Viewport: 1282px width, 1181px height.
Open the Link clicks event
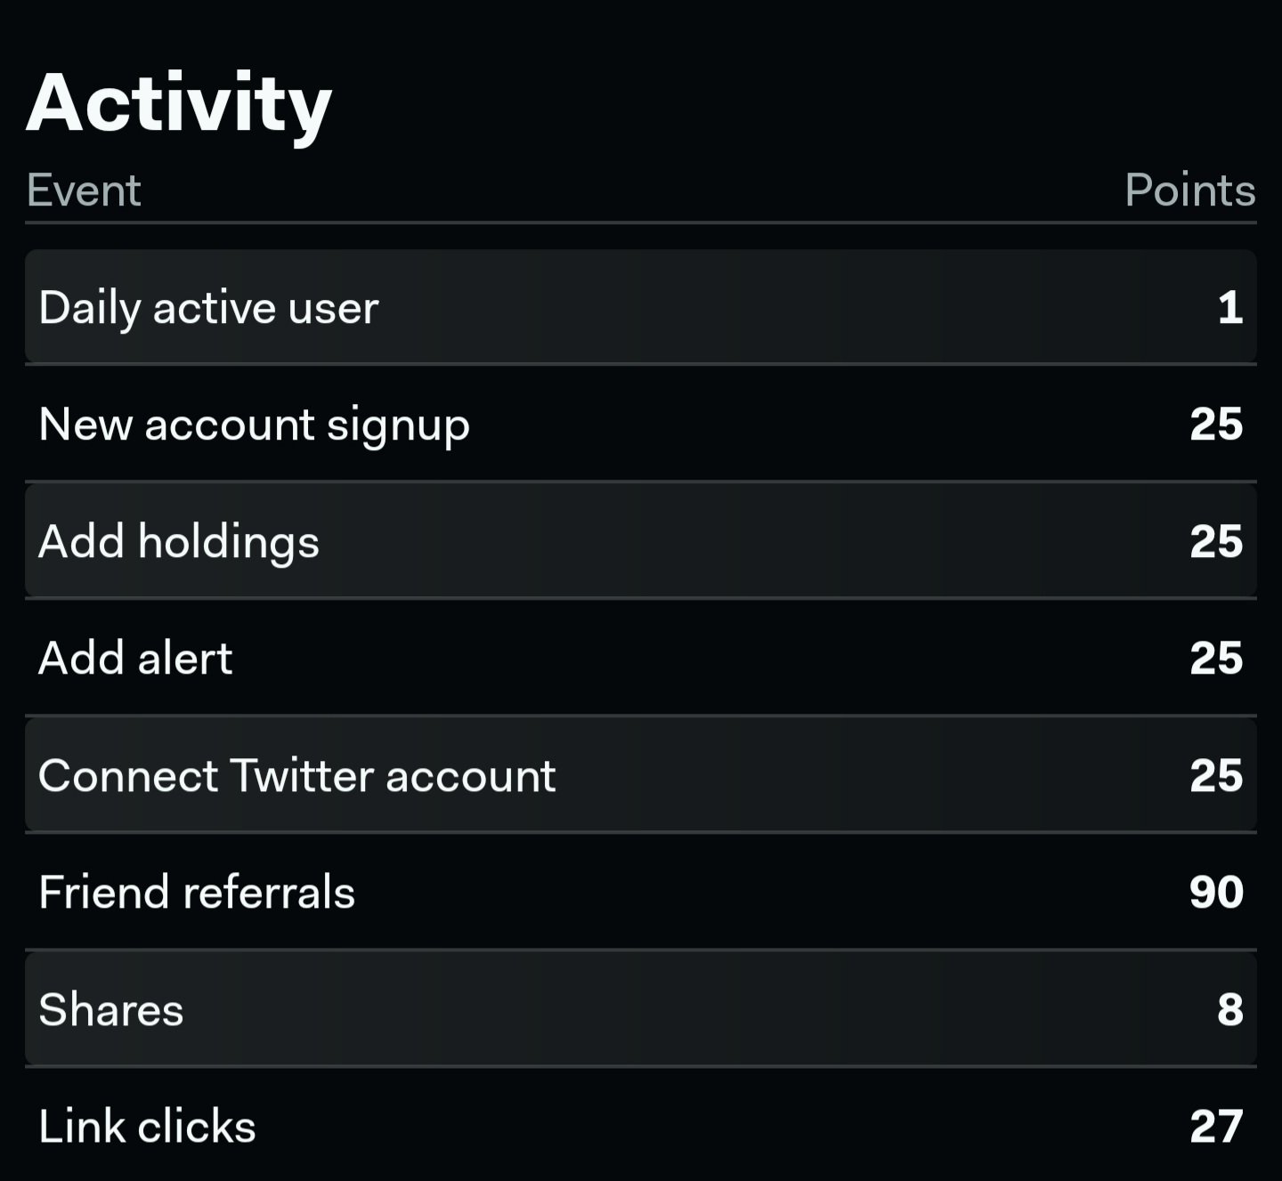pos(641,1125)
